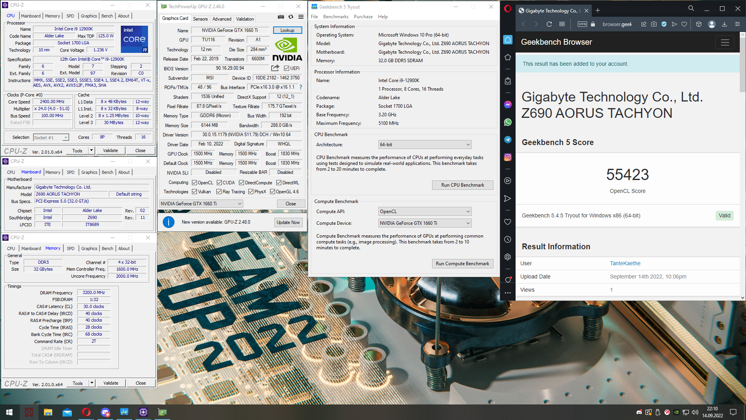Open Opera Easy Setup sliders icon
Image resolution: width=746 pixels, height=420 pixels.
click(x=737, y=24)
